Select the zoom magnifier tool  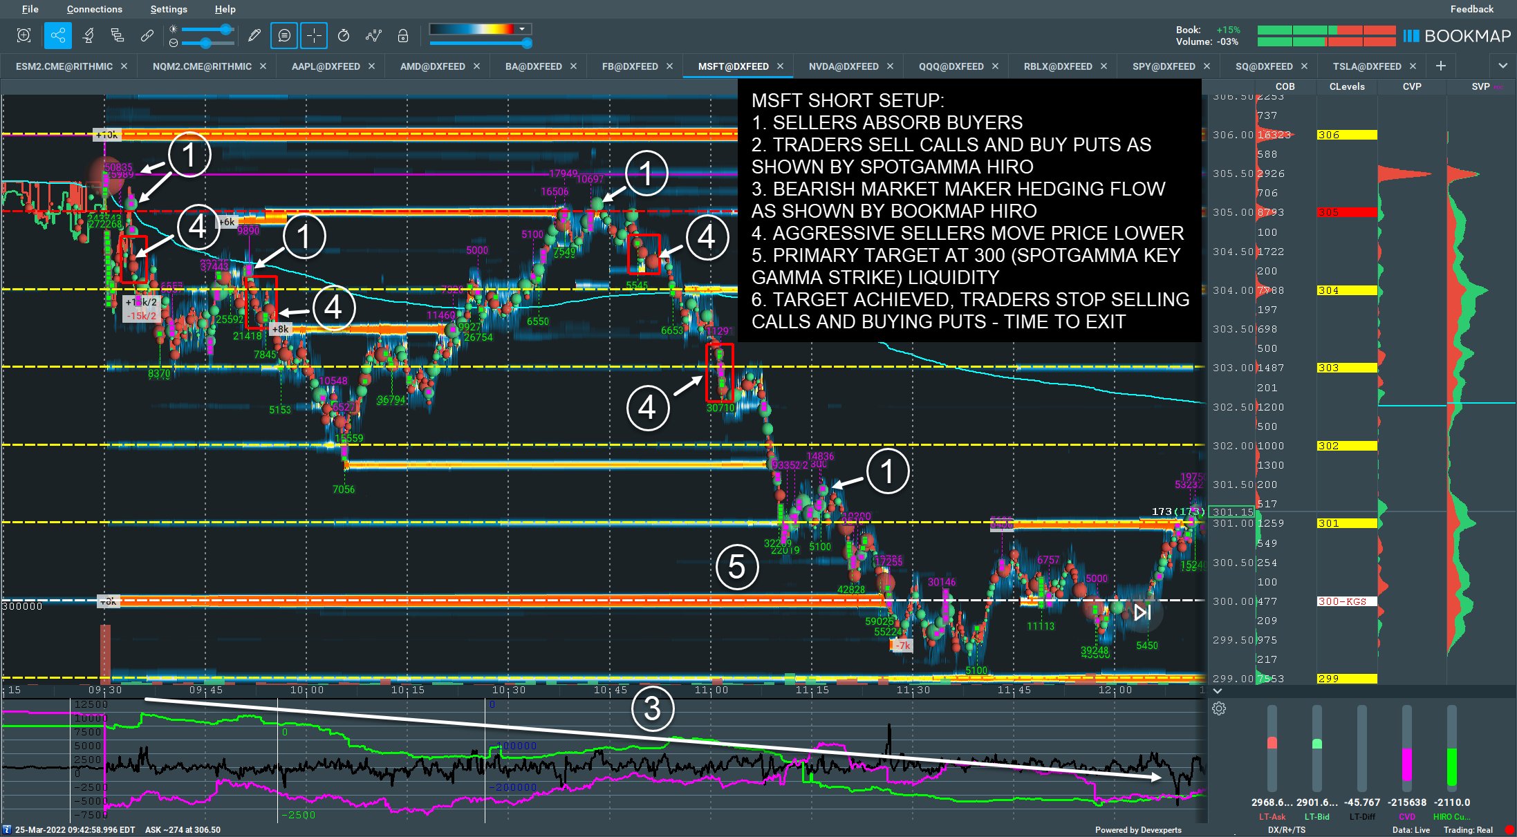click(x=24, y=35)
